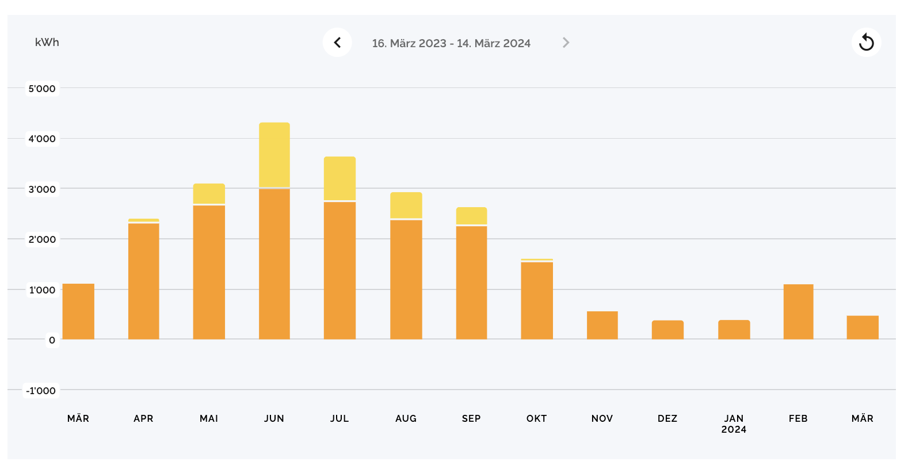This screenshot has width=908, height=473.
Task: Select the yellow segment of the JUN bar
Action: [x=274, y=155]
